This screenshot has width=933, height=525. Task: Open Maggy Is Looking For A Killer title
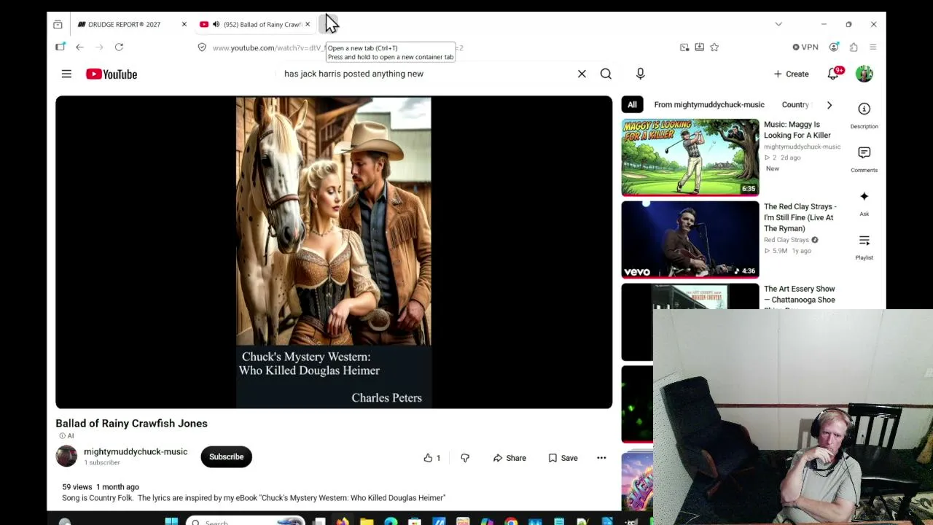pyautogui.click(x=797, y=130)
